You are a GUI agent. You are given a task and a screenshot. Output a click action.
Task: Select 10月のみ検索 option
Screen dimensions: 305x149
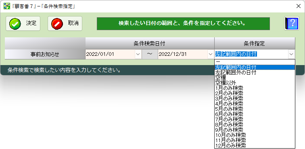coord(255,135)
